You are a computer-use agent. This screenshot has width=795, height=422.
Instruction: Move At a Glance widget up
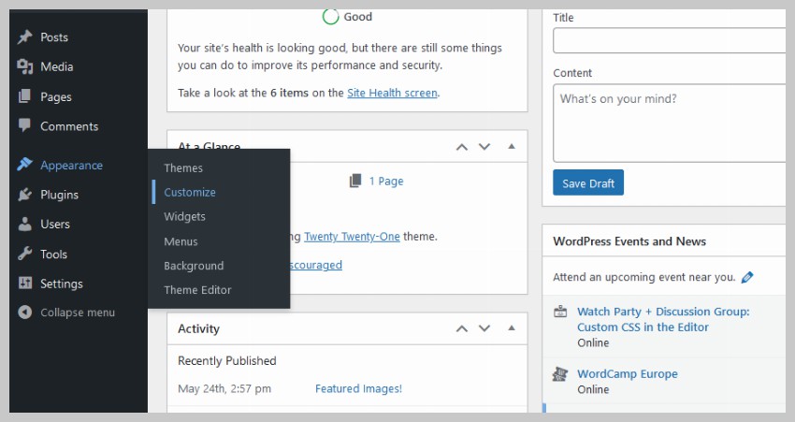461,147
